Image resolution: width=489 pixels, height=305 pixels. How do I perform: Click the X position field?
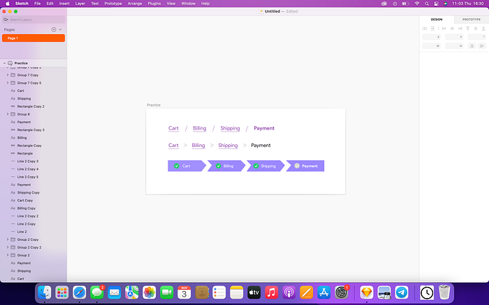click(x=431, y=37)
